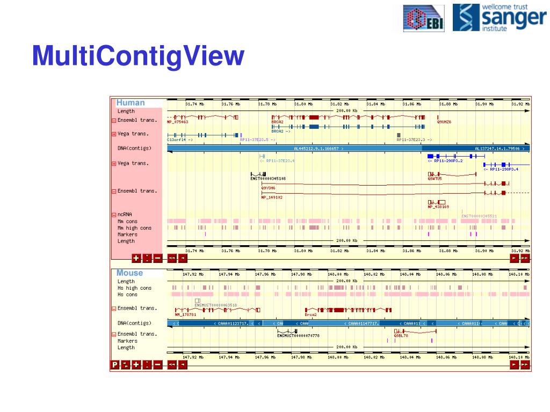550x412 pixels.
Task: Select the red BRCA2 Ensembl transcript label
Action: click(277, 122)
